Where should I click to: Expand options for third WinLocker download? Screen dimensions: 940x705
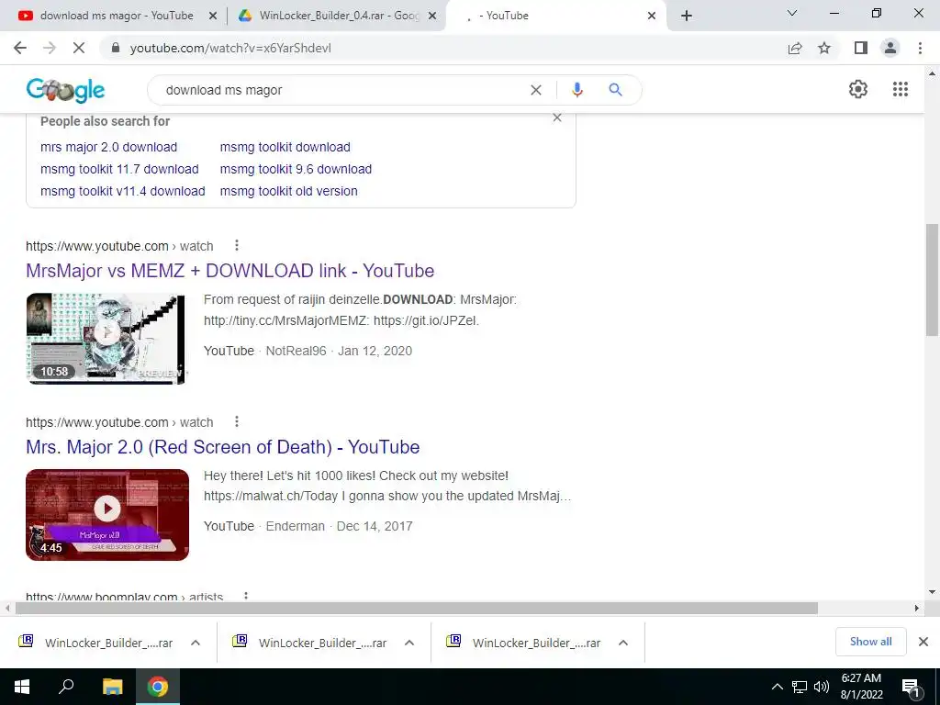623,643
